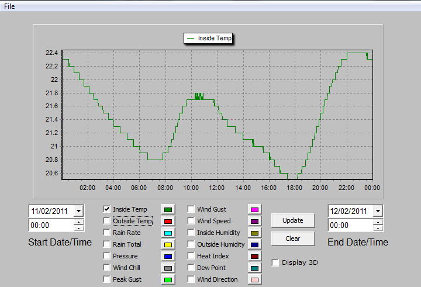Pick the bright green Peak Gust swatch
The height and width of the screenshot is (287, 421).
tap(168, 280)
